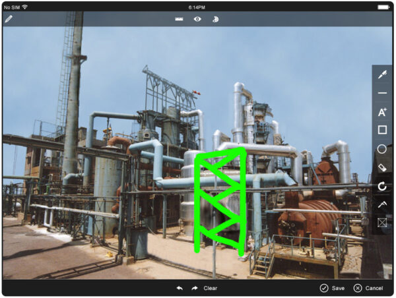Redo the drawing stroke
396x298 pixels.
tap(195, 288)
